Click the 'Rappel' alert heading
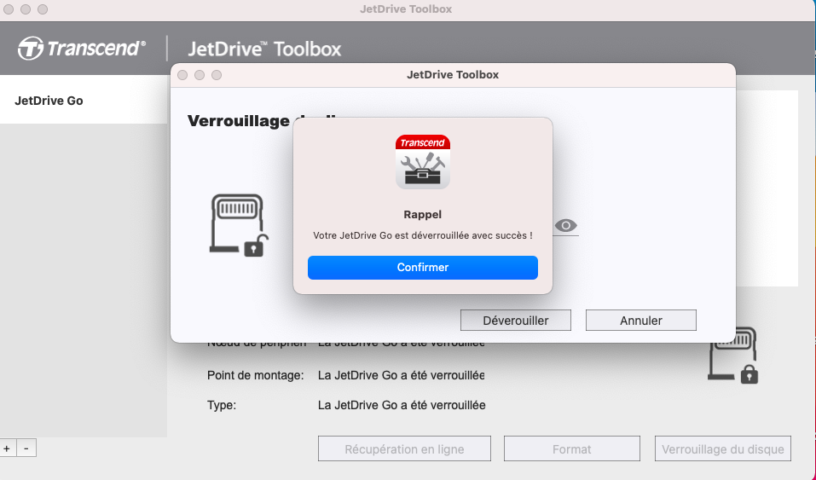This screenshot has height=480, width=816. (423, 215)
